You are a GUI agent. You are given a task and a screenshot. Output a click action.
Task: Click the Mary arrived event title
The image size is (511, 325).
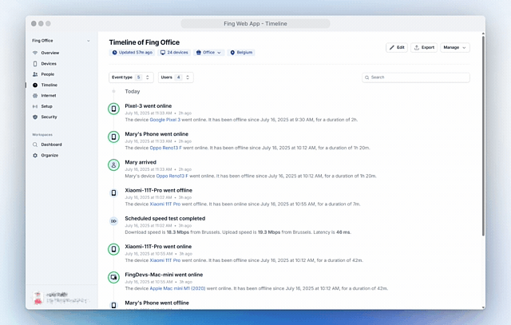(x=141, y=162)
